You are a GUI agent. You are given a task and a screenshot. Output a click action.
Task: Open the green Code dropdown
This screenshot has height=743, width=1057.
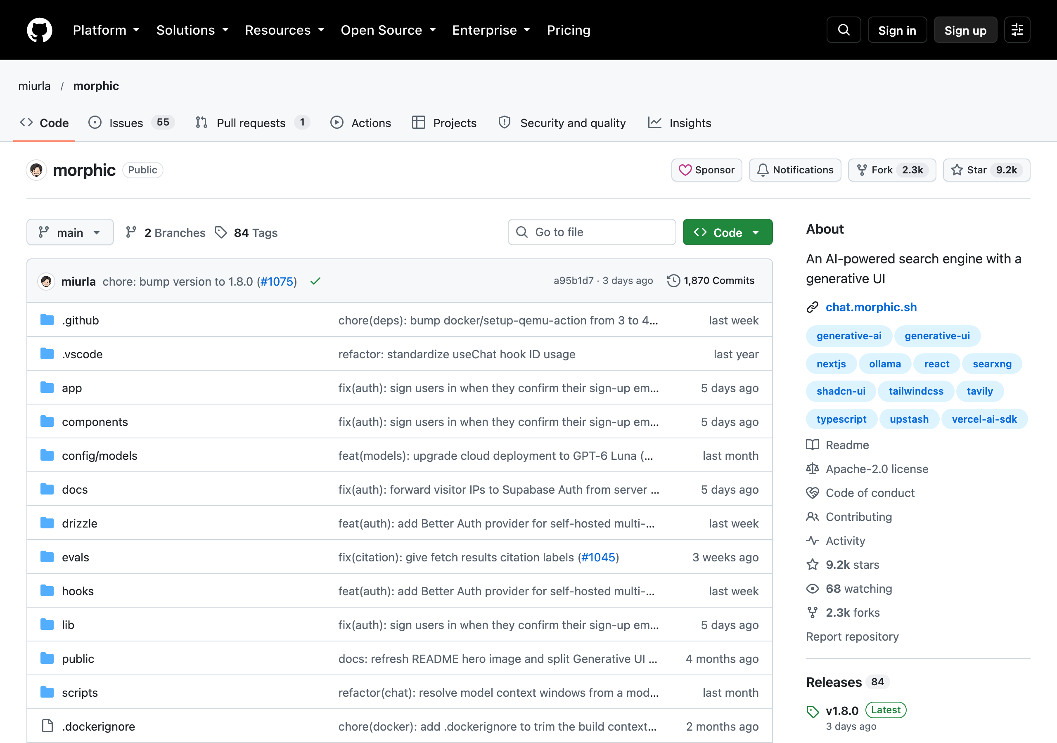tap(728, 232)
